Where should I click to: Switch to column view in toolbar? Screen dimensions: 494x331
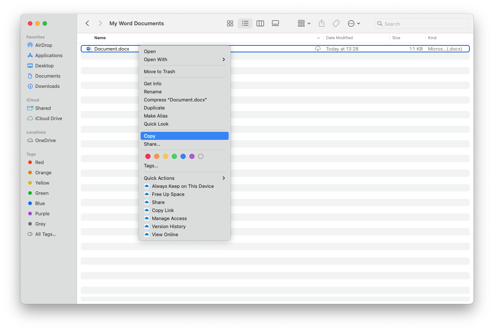click(x=260, y=23)
